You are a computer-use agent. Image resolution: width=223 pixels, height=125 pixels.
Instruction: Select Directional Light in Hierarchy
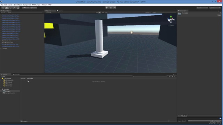[x=7, y=43]
